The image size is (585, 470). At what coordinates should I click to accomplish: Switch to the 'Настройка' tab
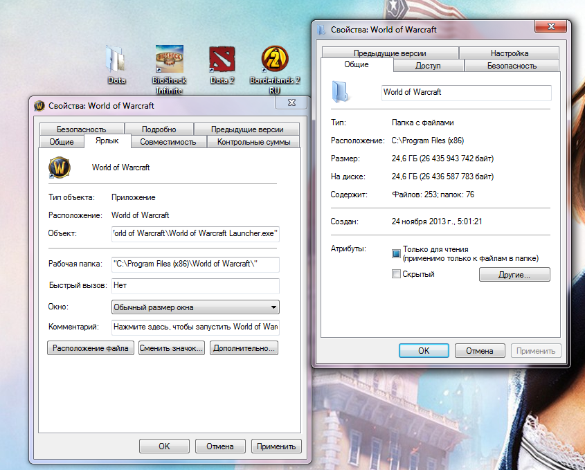click(x=510, y=53)
